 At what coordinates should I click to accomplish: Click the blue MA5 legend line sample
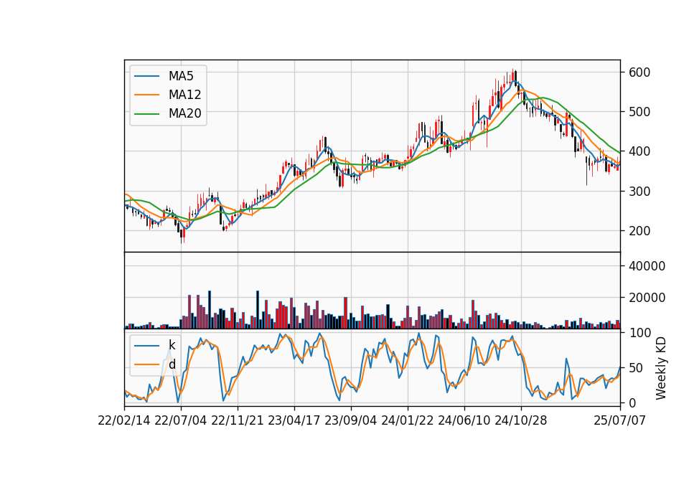coord(146,76)
